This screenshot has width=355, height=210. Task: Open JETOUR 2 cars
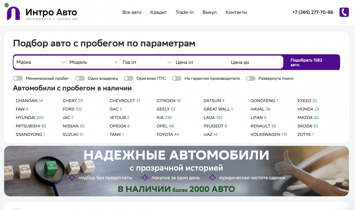coord(119,118)
